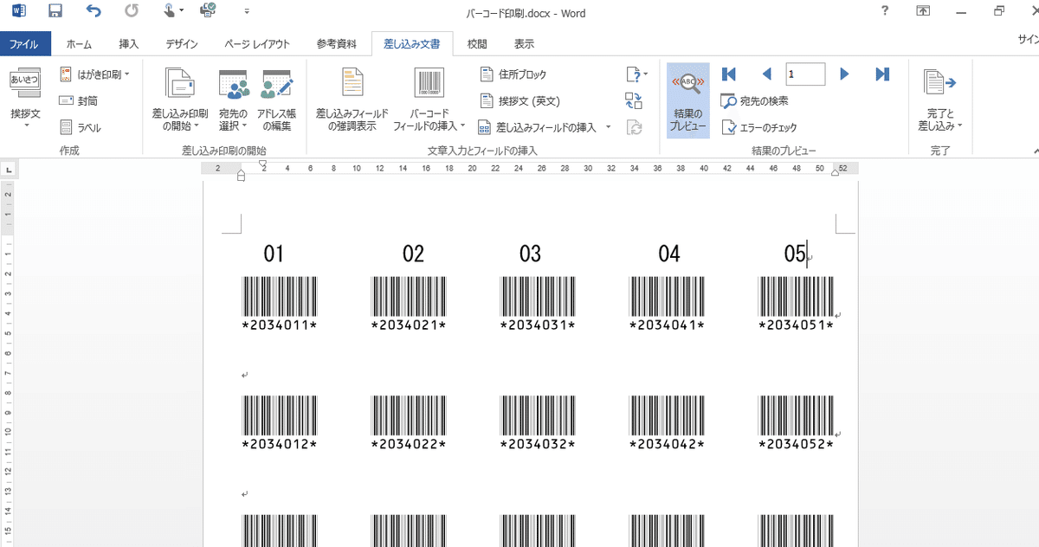Click the Update Labels icon
1039x547 pixels.
[634, 127]
